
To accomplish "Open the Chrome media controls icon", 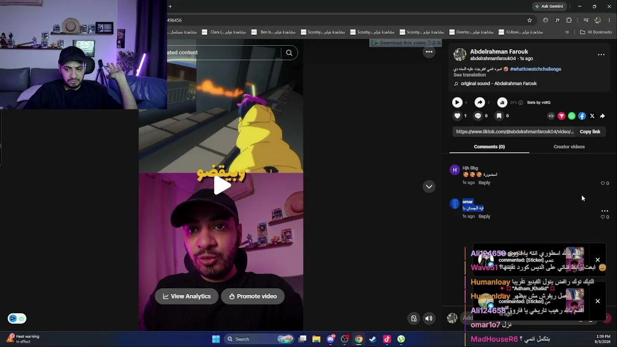I will [586, 20].
